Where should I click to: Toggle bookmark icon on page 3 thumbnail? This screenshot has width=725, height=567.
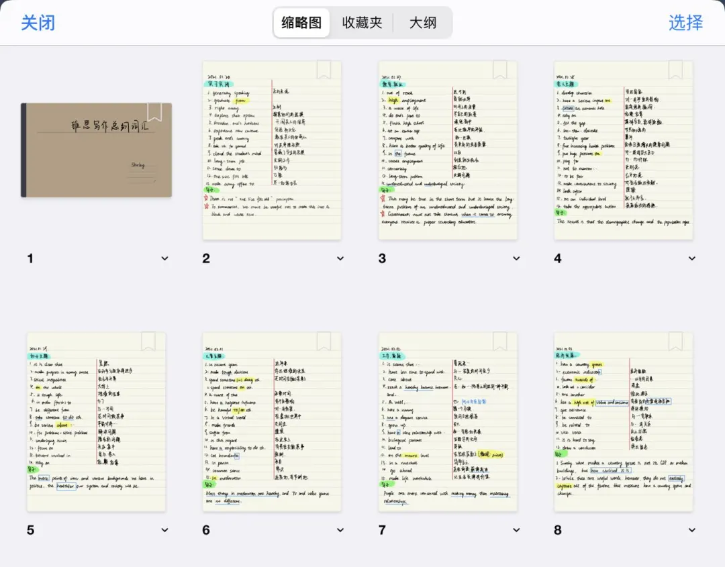coord(500,69)
